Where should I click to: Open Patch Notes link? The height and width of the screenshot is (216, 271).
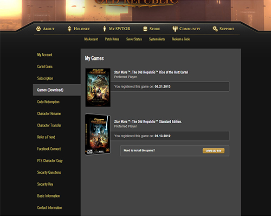(112, 39)
